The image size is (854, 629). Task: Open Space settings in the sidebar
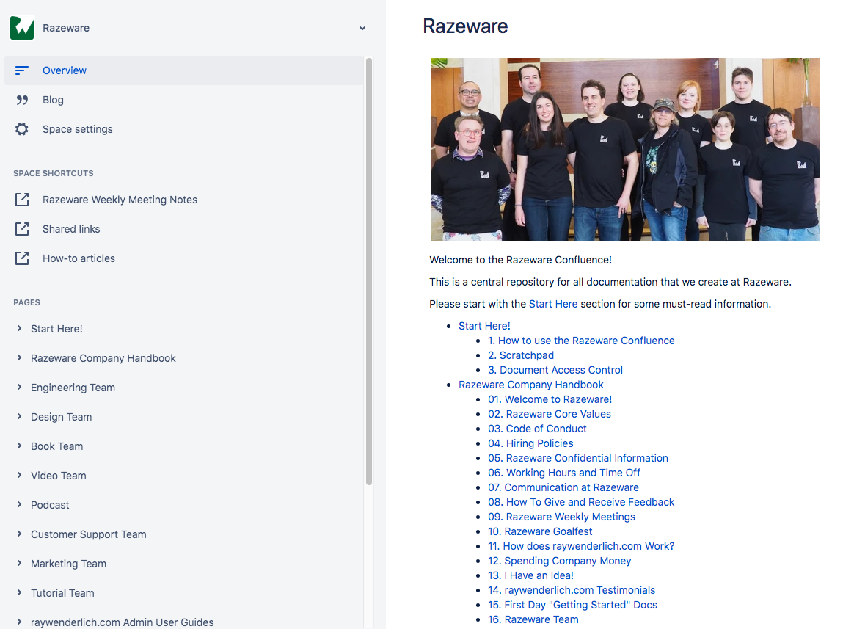183,129
